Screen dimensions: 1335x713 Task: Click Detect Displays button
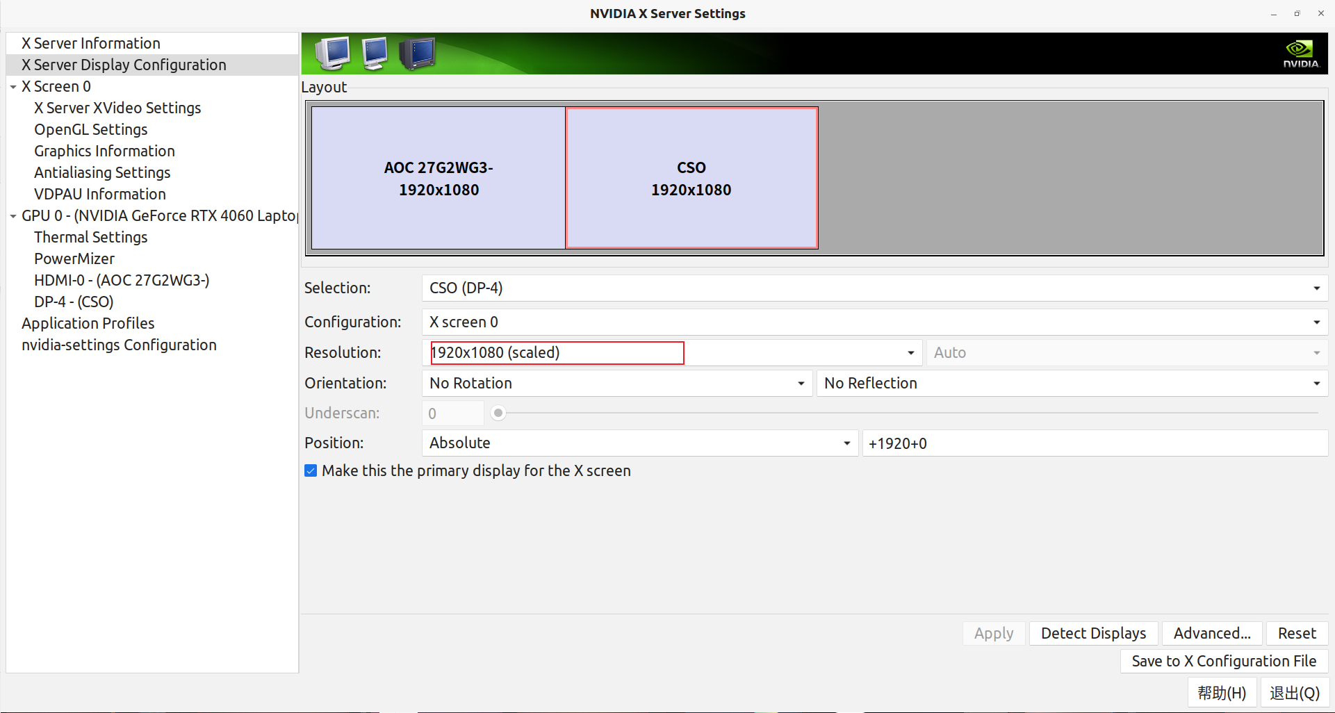pos(1093,633)
